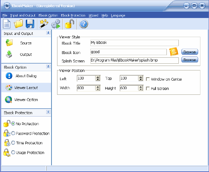This screenshot has width=209, height=172.
Task: Open the Language menu
Action: click(118, 15)
